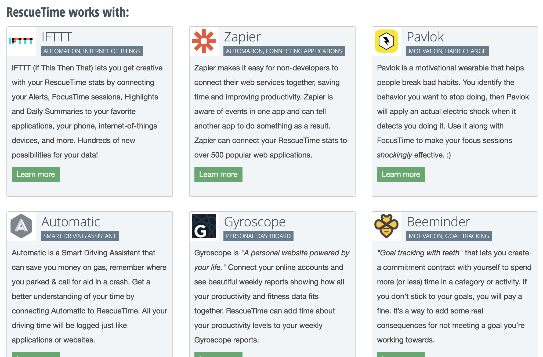543x357 pixels.
Task: Click the Automatic card heading
Action: pyautogui.click(x=71, y=222)
